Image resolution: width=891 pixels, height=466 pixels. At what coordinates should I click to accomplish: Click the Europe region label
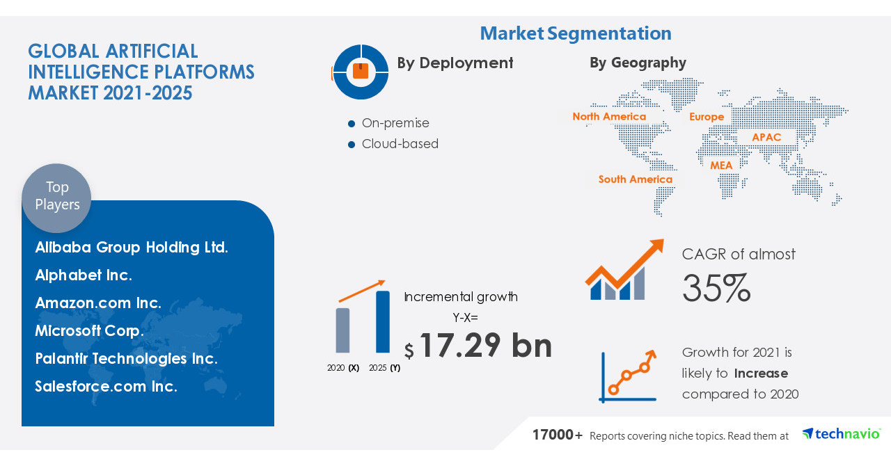(707, 117)
